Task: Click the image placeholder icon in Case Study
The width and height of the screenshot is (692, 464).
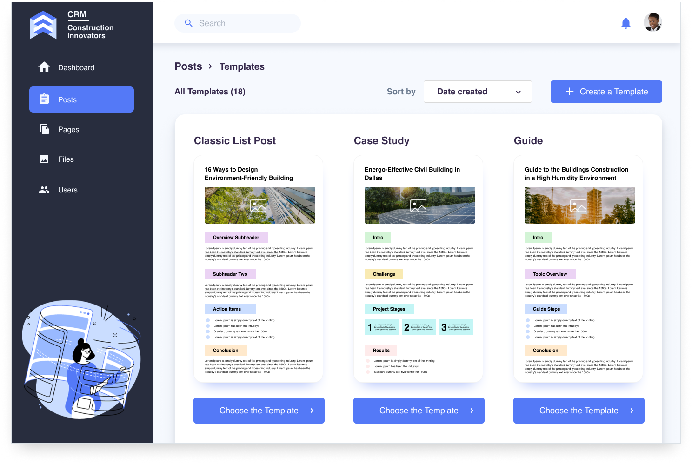Action: point(418,205)
